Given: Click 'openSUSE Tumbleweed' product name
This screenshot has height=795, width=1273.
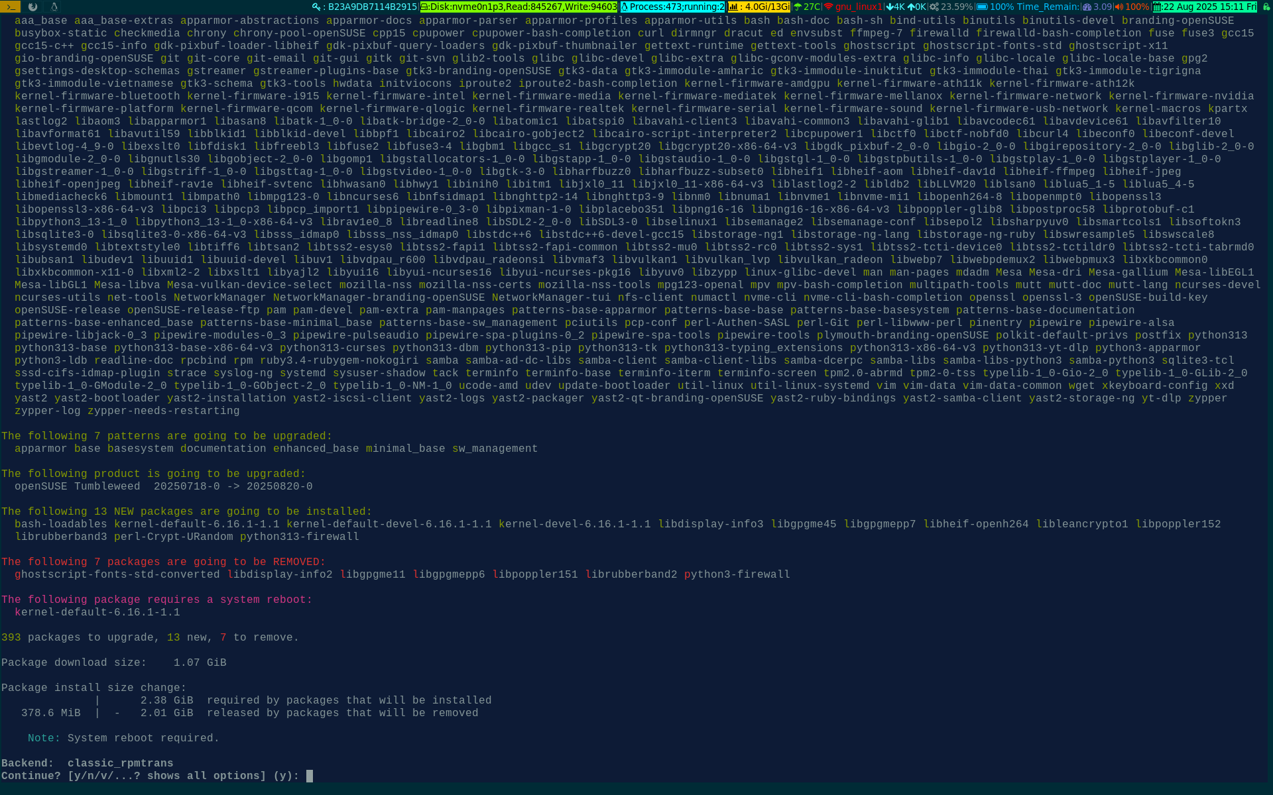Looking at the screenshot, I should [x=78, y=486].
